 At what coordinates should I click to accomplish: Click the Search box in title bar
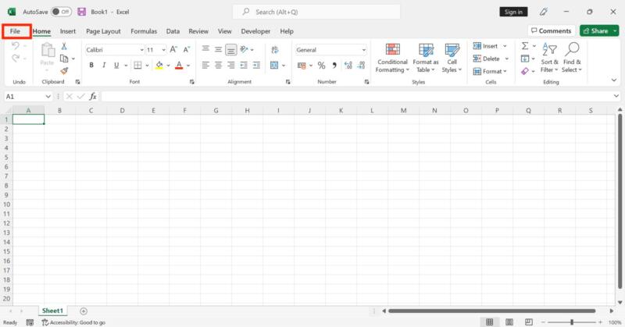316,12
